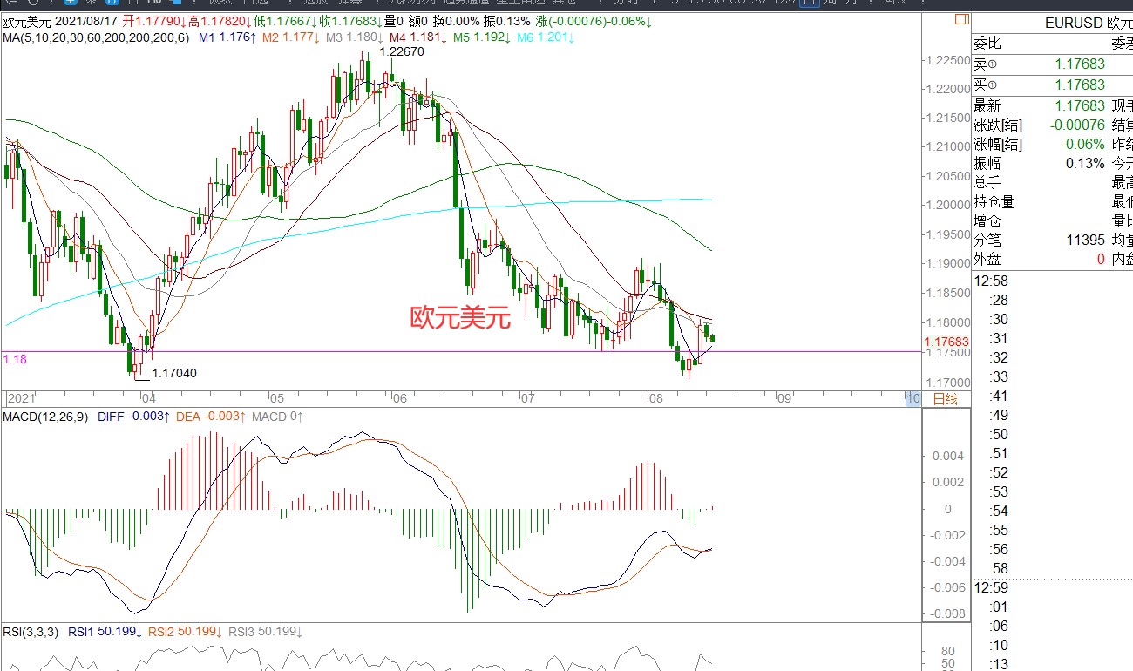Click the 06 month marker on the time axis

click(x=399, y=398)
